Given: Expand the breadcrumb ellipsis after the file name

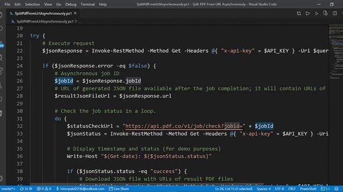Looking at the screenshot, I should pos(79,21).
